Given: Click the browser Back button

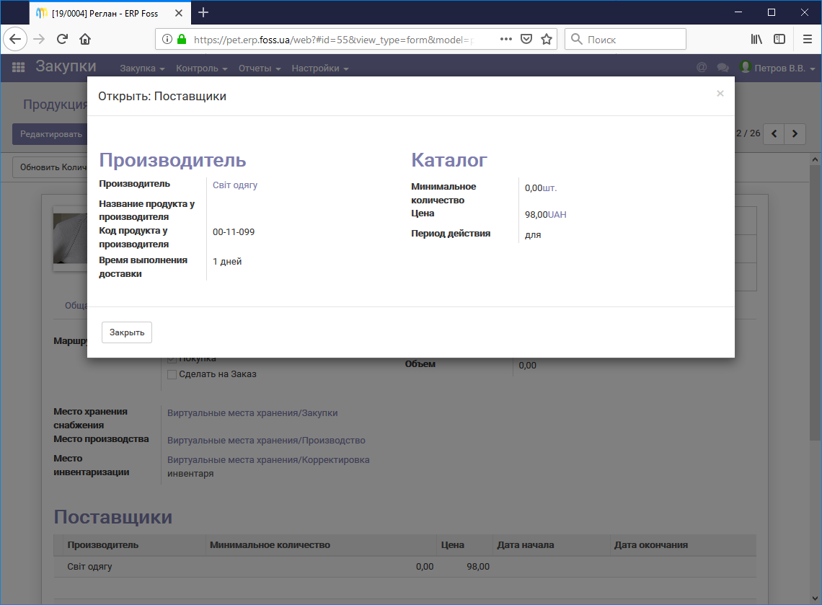Looking at the screenshot, I should (x=15, y=39).
